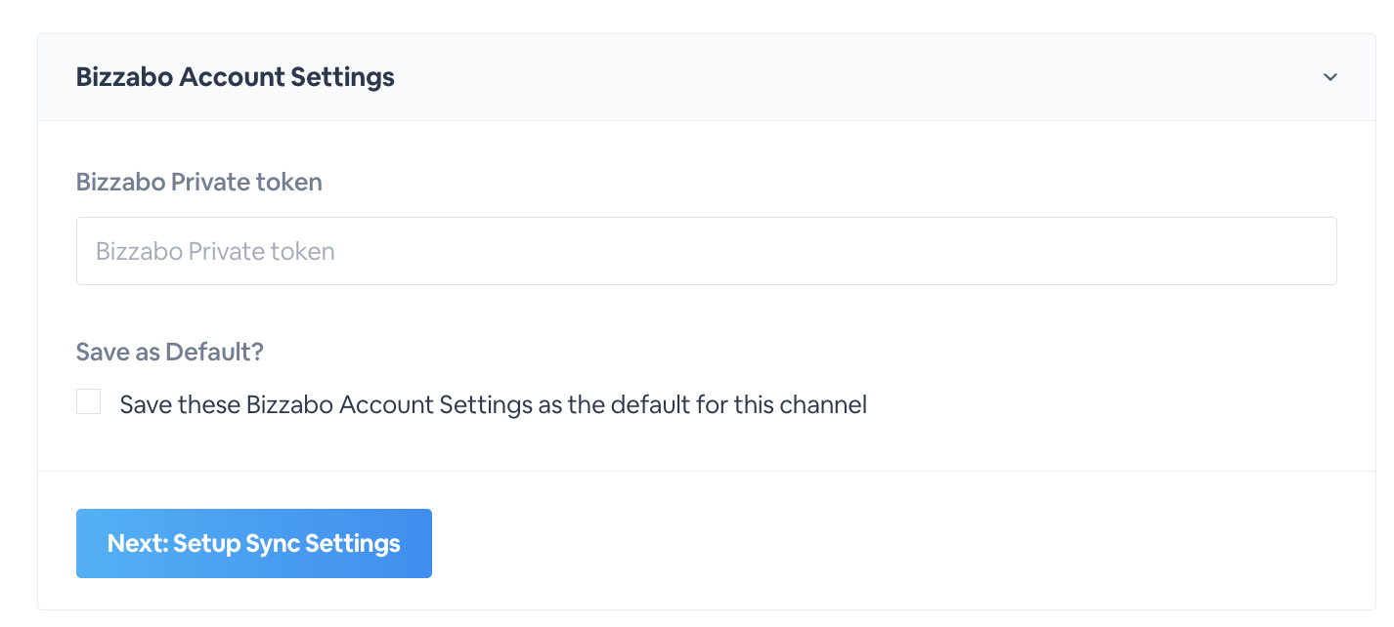Viewport: 1394px width, 627px height.
Task: Click 'Save these Bizzabo Account Settings' checkbox text
Action: (x=493, y=404)
